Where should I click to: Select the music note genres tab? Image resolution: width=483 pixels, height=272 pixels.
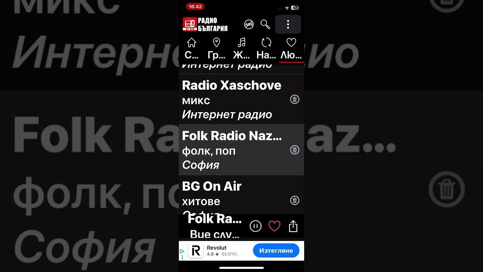point(241,49)
